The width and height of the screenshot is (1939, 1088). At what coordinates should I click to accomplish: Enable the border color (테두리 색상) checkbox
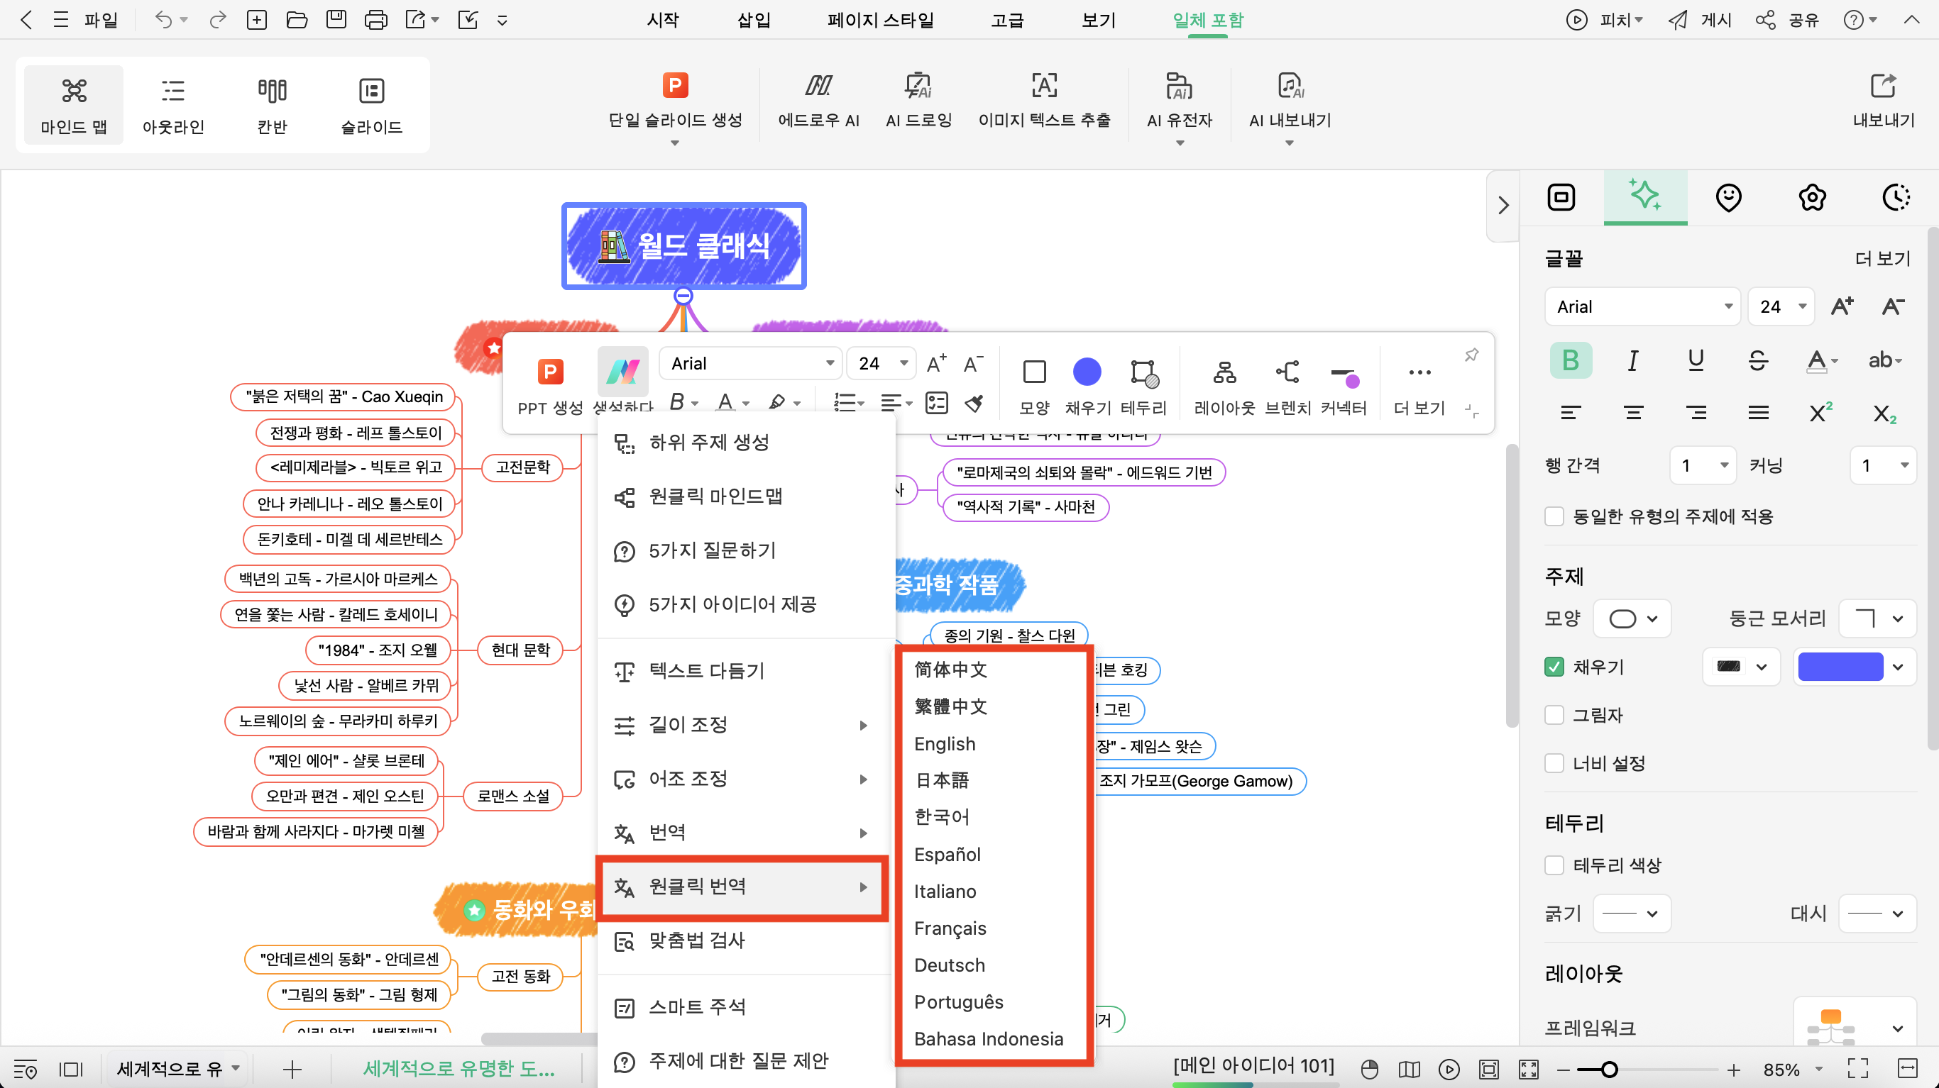pyautogui.click(x=1554, y=865)
